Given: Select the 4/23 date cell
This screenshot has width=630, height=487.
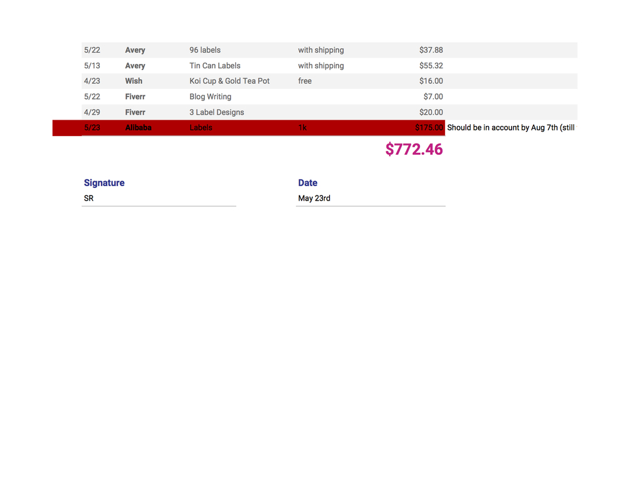Looking at the screenshot, I should point(92,81).
